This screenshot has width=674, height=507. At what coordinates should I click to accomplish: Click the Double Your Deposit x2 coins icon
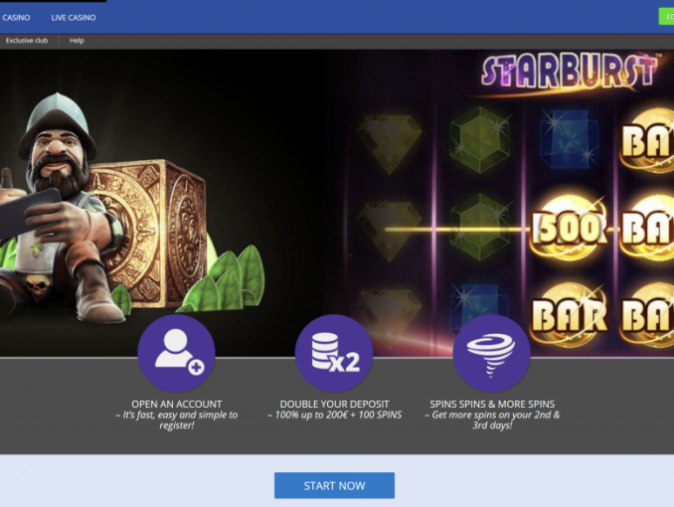point(334,353)
